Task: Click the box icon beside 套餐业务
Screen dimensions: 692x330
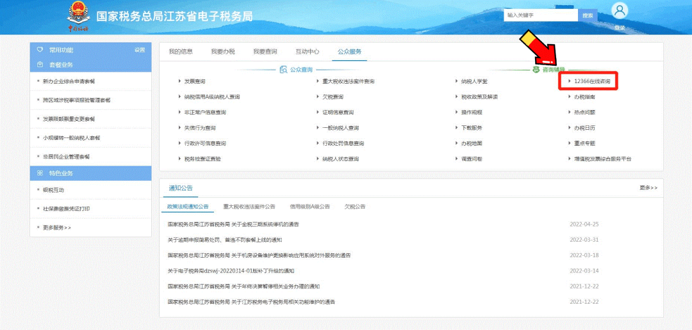Action: tap(40, 65)
